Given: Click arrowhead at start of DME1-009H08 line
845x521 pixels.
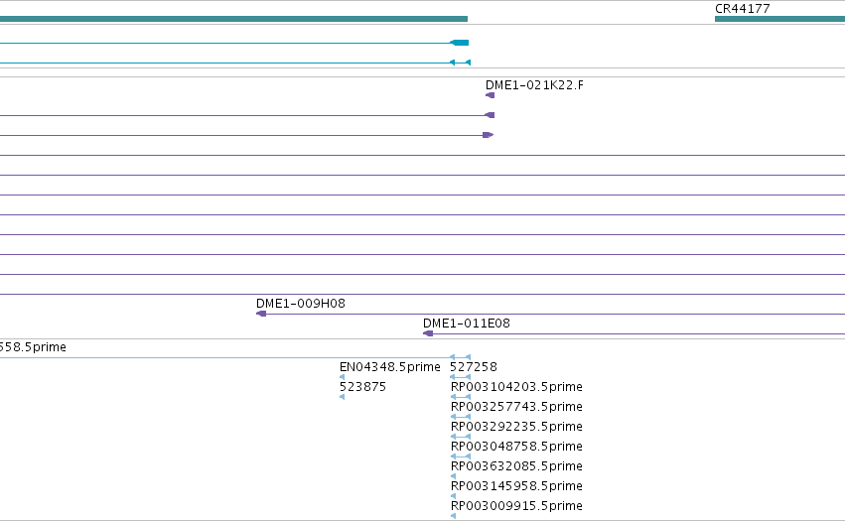Looking at the screenshot, I should point(261,314).
